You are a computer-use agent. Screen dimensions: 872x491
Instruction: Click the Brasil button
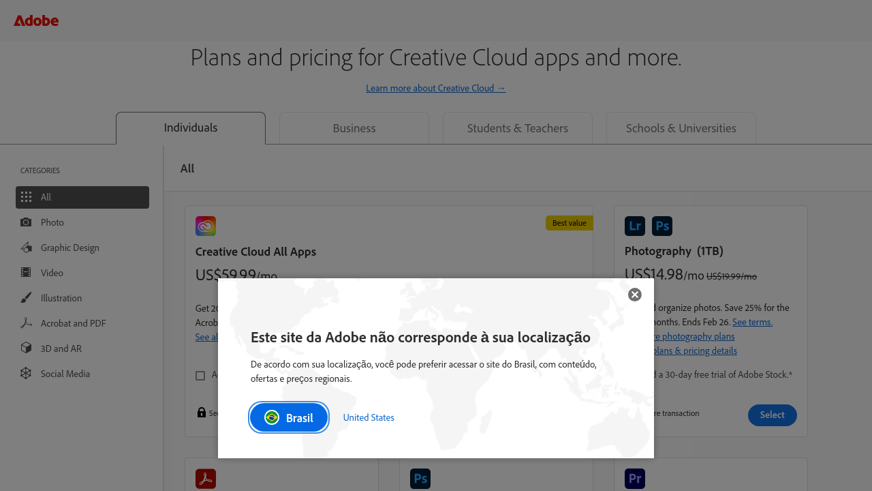coord(289,417)
